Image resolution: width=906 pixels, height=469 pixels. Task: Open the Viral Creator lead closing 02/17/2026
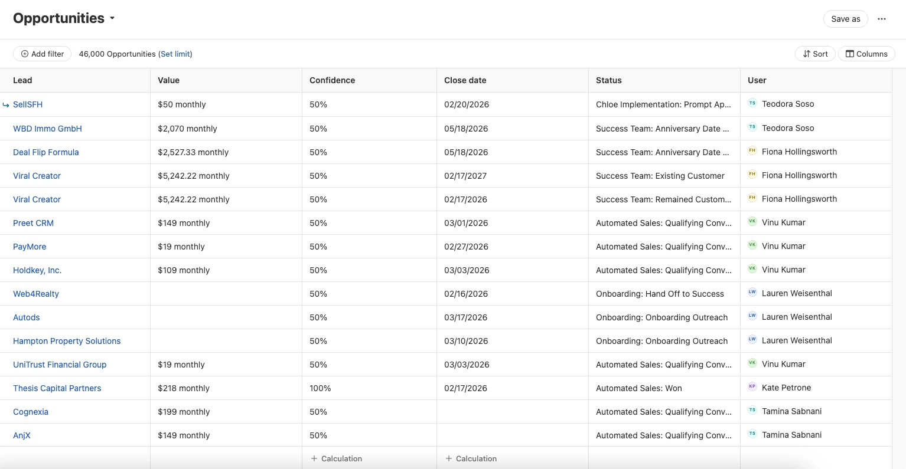(37, 199)
